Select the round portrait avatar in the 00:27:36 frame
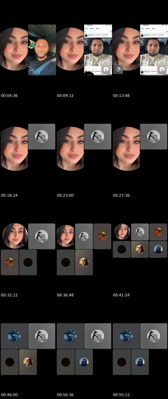 pyautogui.click(x=126, y=149)
